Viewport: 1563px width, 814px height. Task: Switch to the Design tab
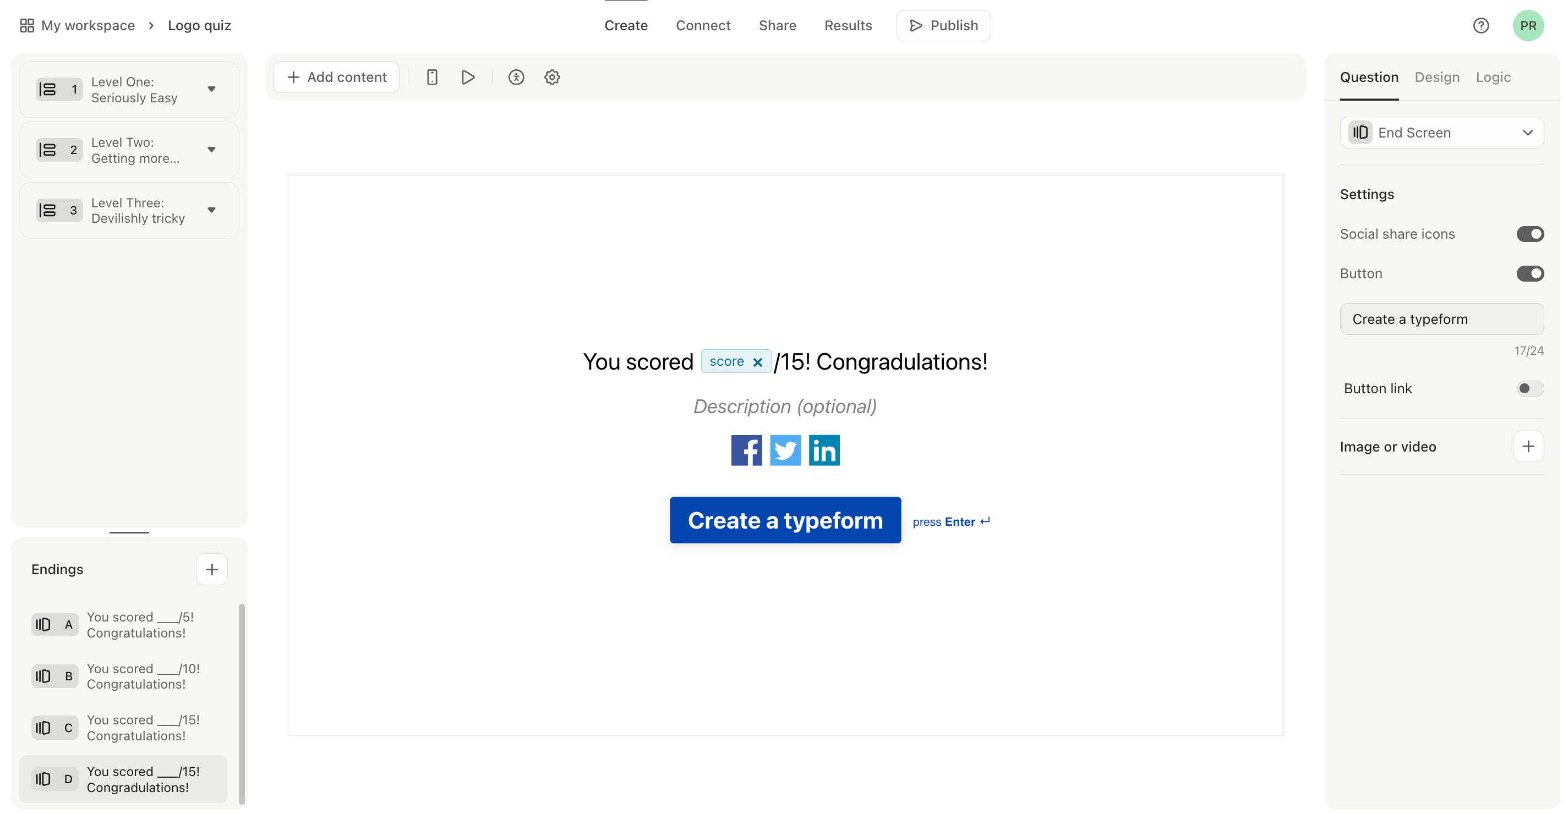tap(1437, 77)
